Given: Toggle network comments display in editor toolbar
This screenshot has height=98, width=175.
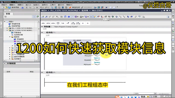Looking at the screenshot, I should click(x=72, y=17).
